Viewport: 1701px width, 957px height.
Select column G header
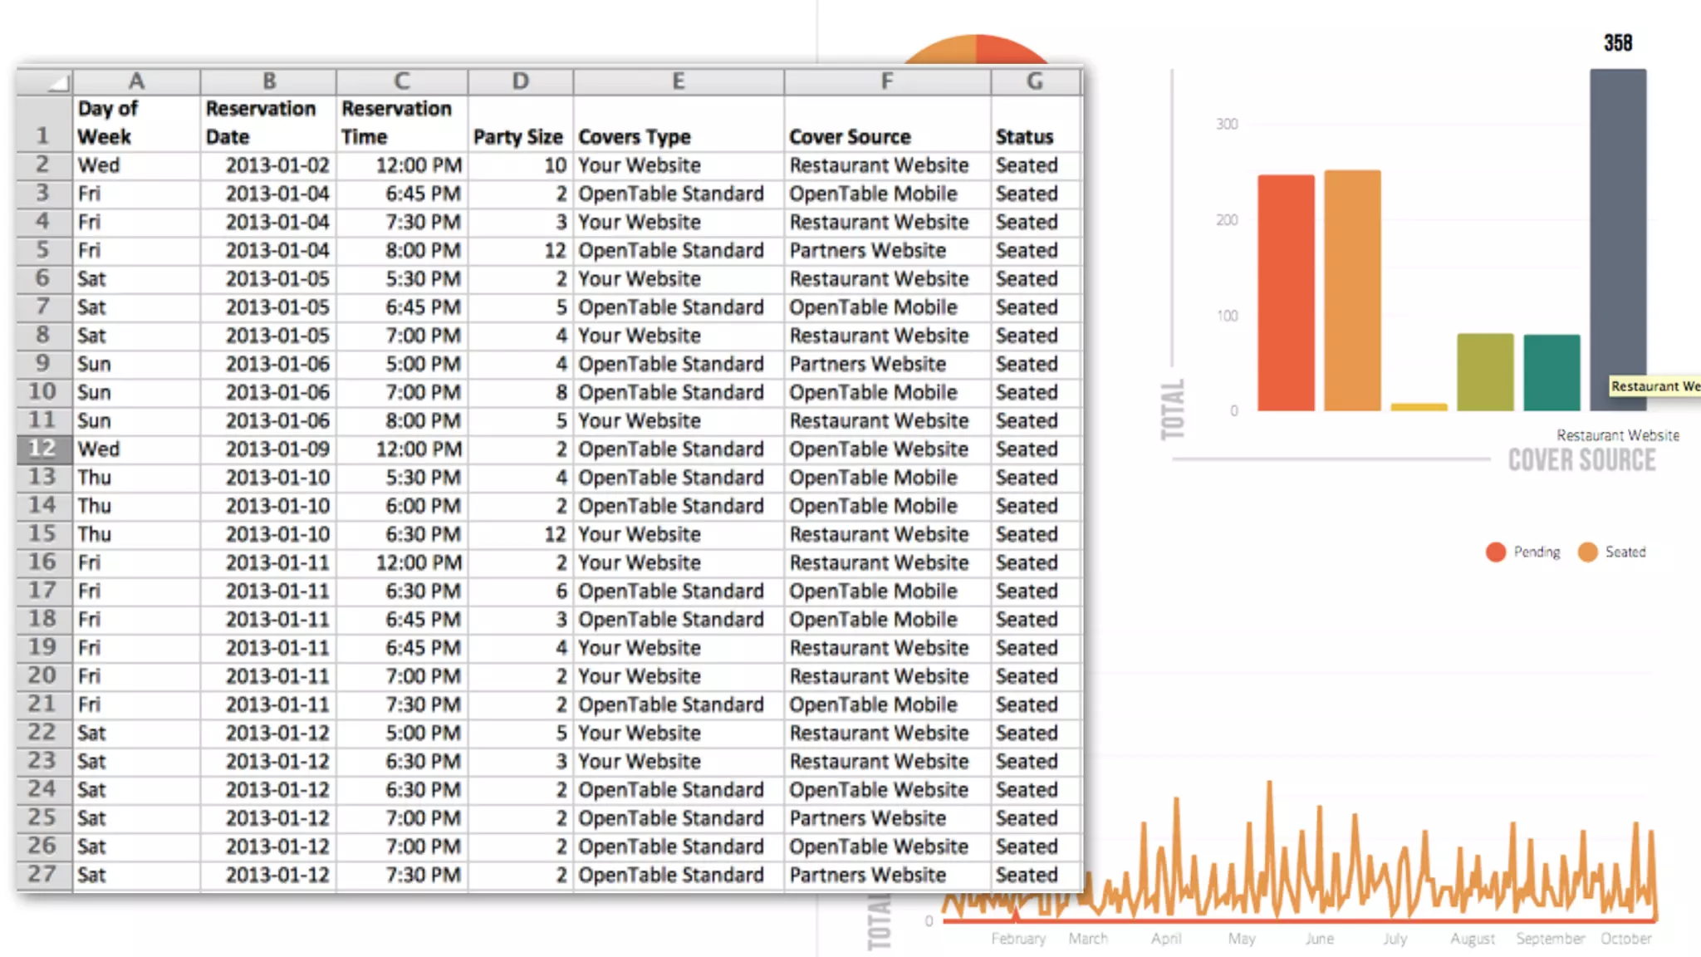coord(1035,81)
